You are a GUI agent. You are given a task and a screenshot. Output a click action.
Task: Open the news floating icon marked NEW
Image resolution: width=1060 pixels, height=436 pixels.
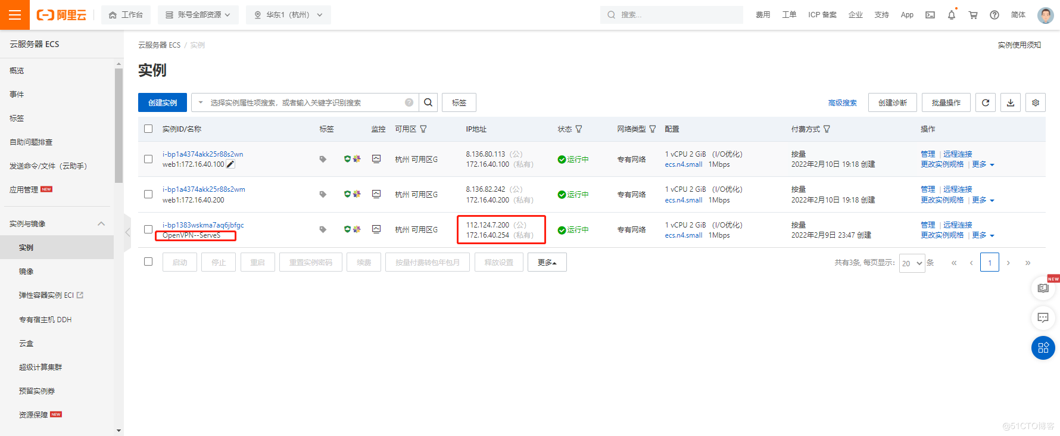tap(1043, 288)
